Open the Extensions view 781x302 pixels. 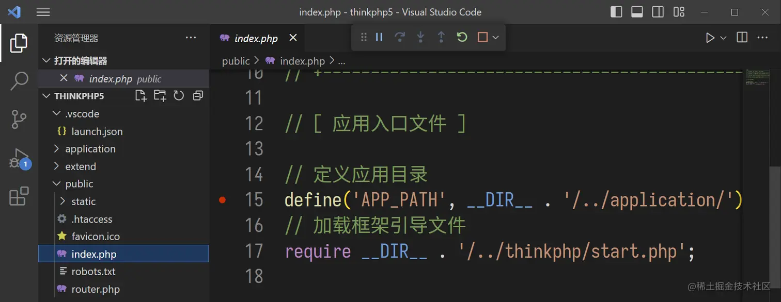tap(19, 196)
